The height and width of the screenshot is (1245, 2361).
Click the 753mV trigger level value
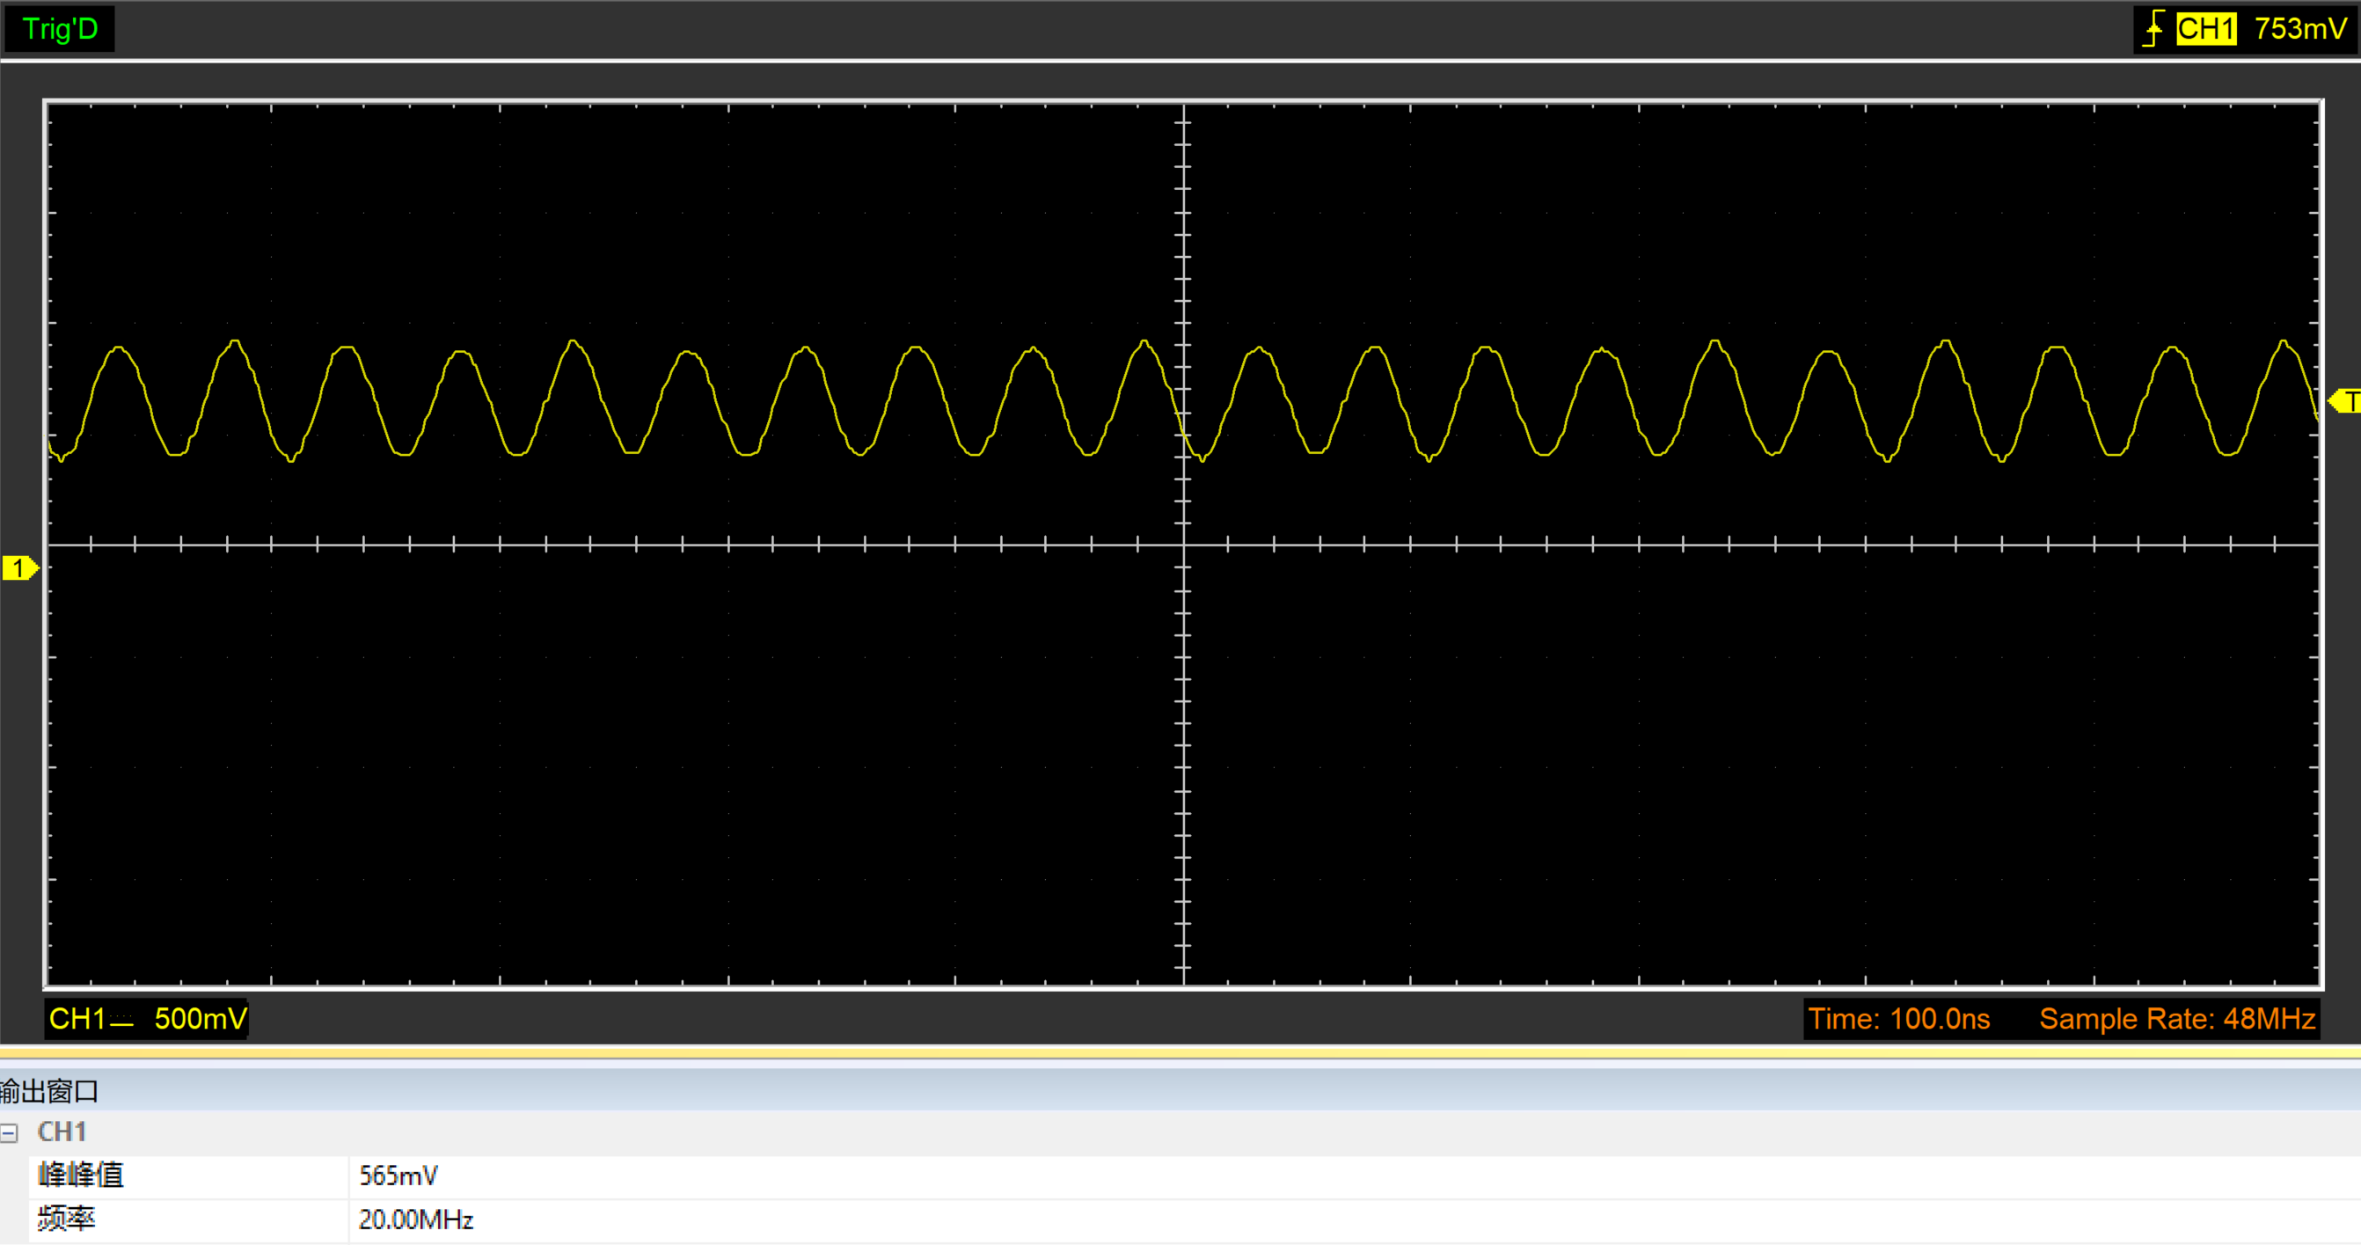point(2300,29)
